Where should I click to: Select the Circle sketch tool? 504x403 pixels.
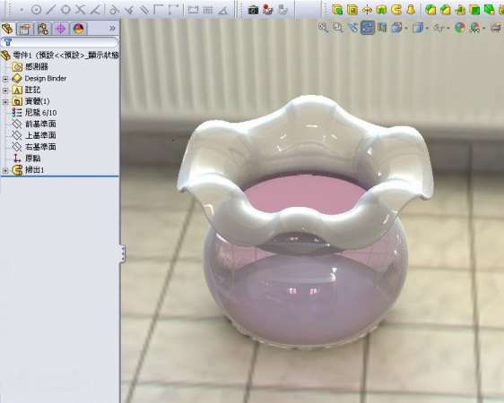tap(36, 10)
